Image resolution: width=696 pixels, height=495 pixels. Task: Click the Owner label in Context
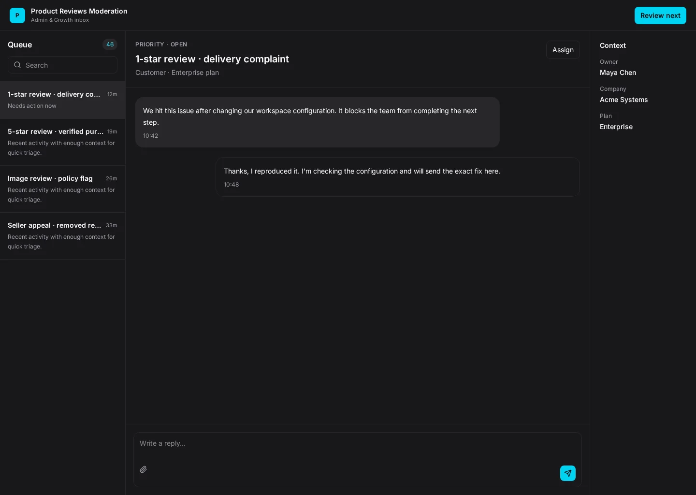click(x=609, y=62)
